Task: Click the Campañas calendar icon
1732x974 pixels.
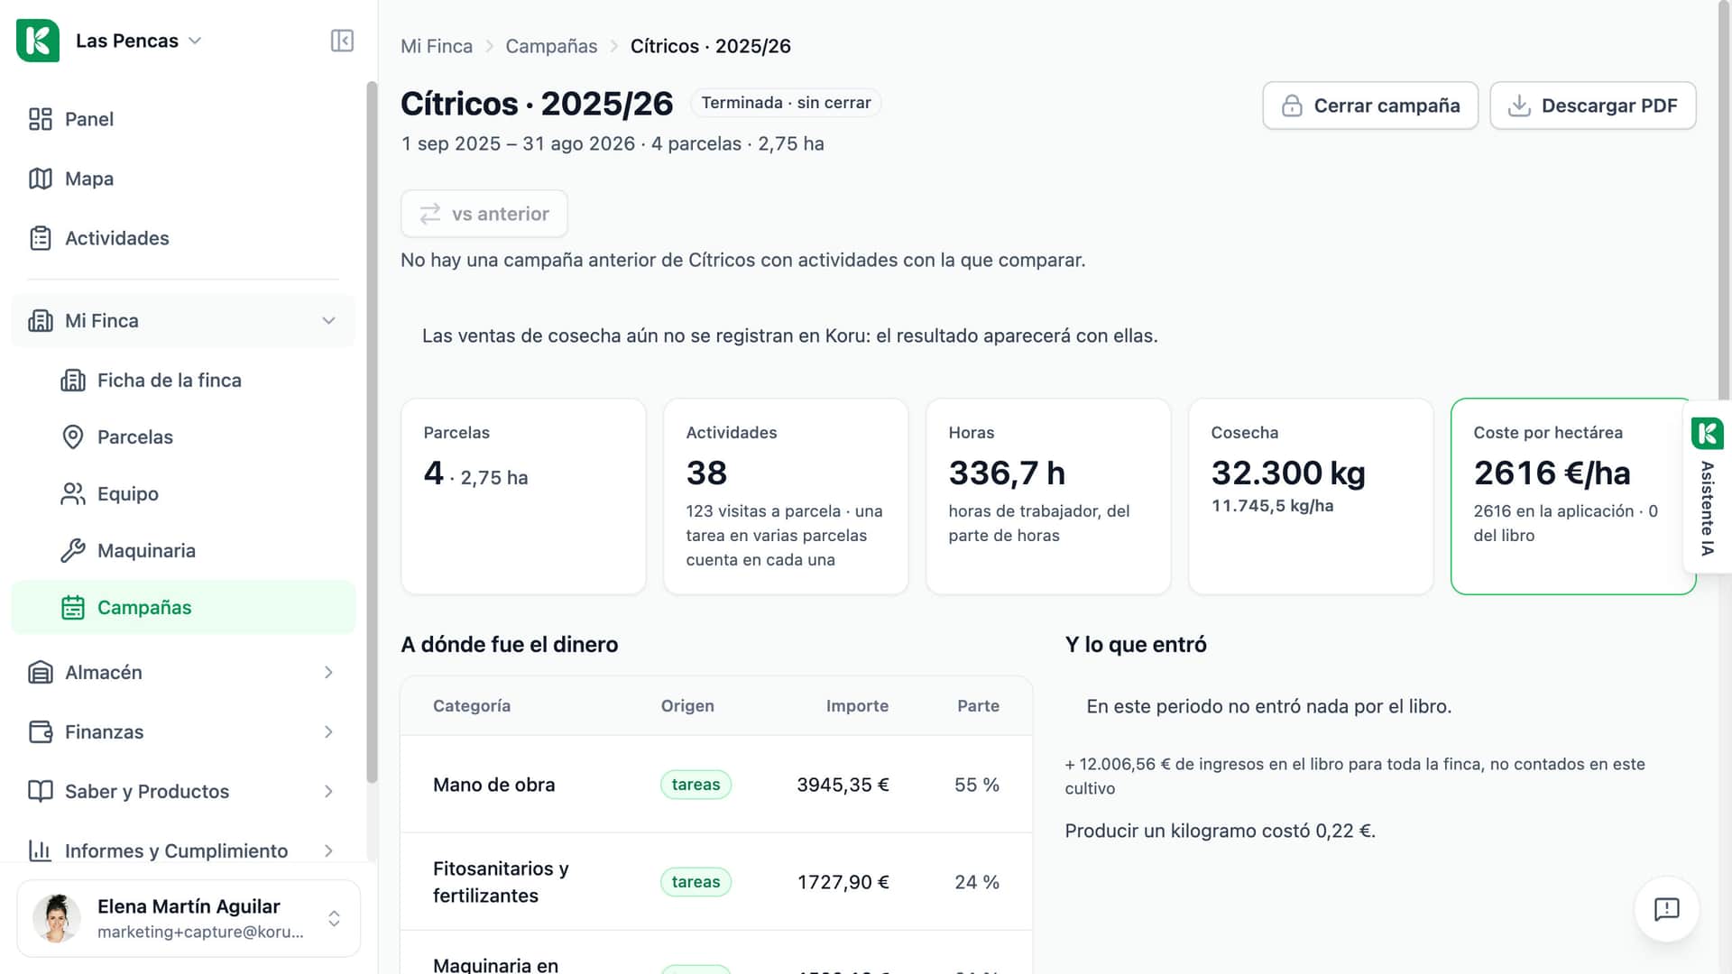Action: point(73,608)
